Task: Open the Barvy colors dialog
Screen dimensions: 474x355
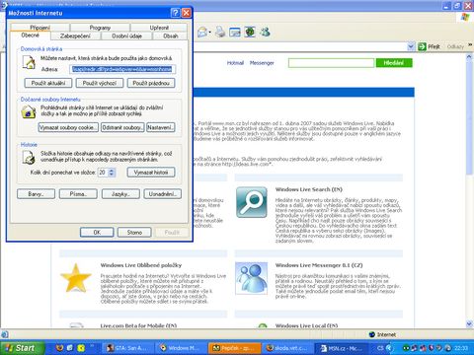Action: [36, 194]
